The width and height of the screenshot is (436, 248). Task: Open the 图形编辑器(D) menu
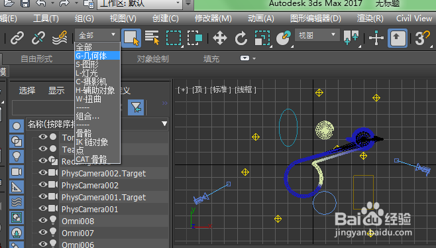tap(315, 19)
